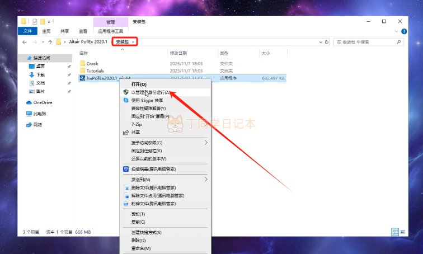Select OneDrive in the navigation pane
The image size is (423, 254).
click(x=43, y=102)
